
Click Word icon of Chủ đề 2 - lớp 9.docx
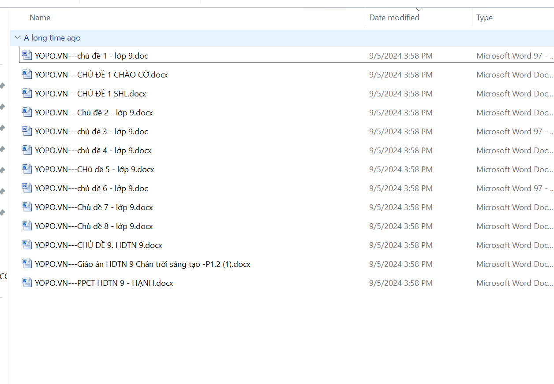(x=27, y=112)
